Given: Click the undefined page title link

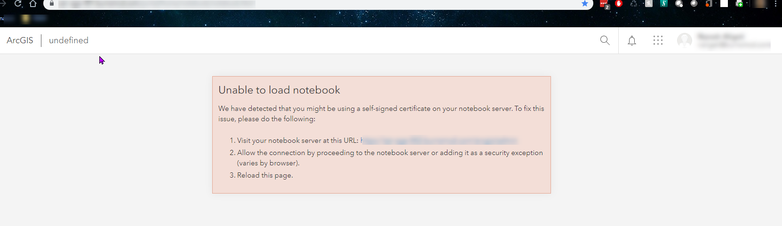Looking at the screenshot, I should [x=69, y=40].
